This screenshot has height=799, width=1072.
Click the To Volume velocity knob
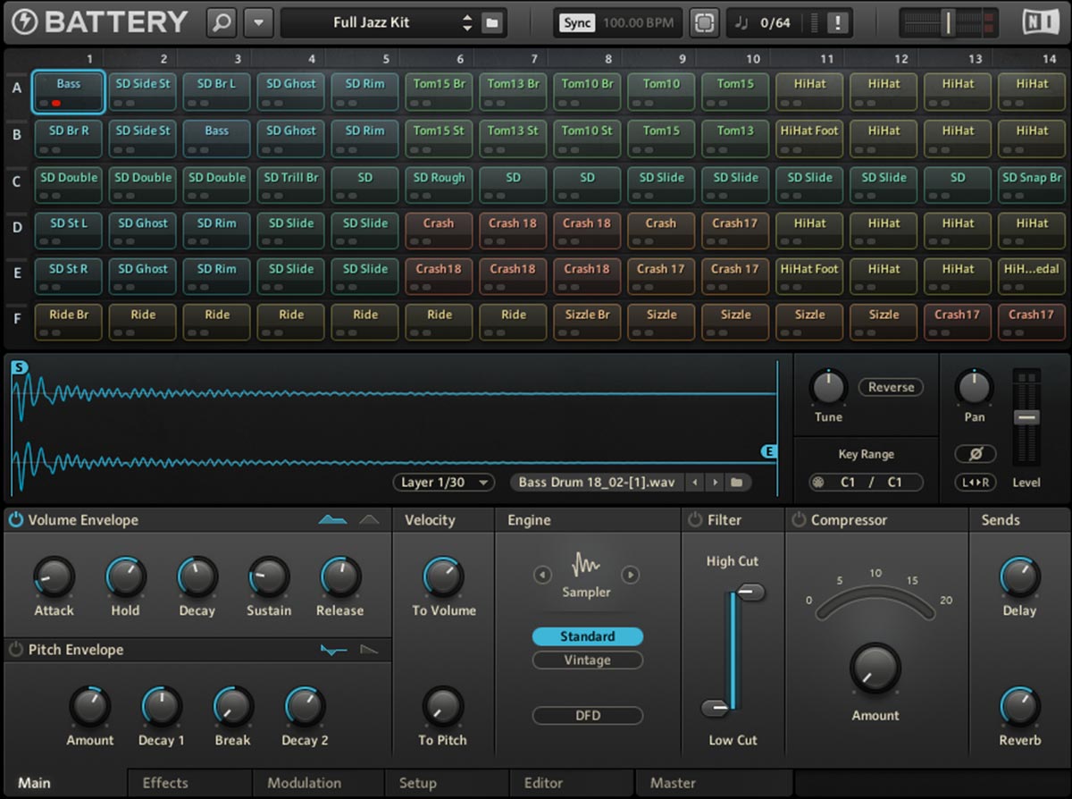[443, 577]
